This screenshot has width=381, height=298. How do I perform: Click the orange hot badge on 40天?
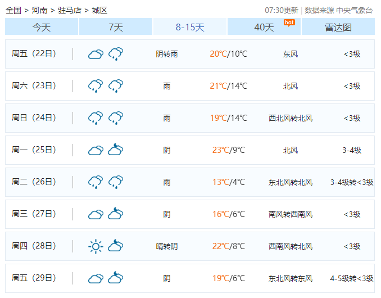click(x=289, y=22)
